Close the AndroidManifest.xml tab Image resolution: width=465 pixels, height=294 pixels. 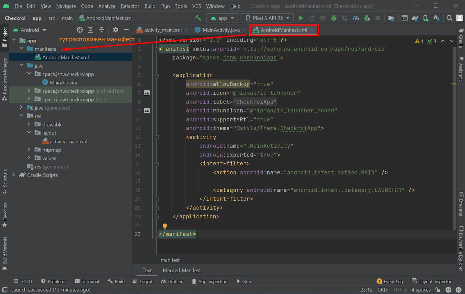click(x=312, y=30)
